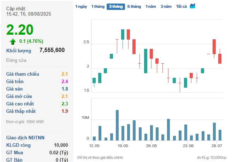
Task: Click the area chart icon beside Tất cả
Action: tap(192, 6)
